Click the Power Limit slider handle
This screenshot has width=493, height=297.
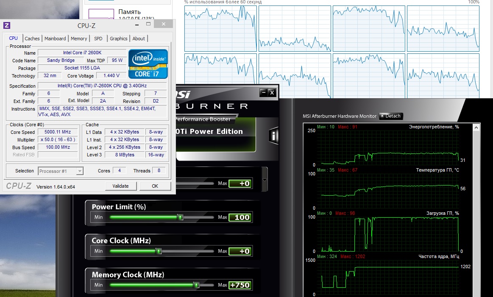(x=180, y=217)
